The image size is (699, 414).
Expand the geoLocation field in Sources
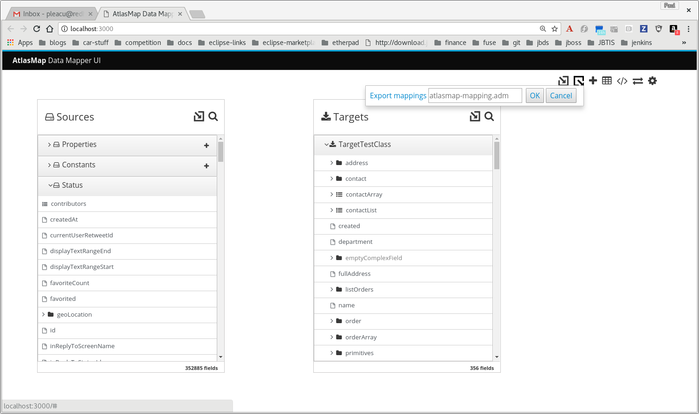43,314
